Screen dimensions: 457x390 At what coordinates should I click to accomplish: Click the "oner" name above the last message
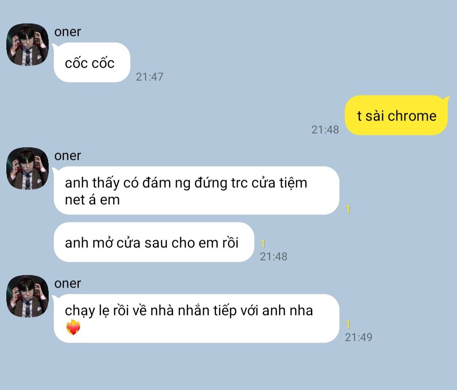point(68,283)
